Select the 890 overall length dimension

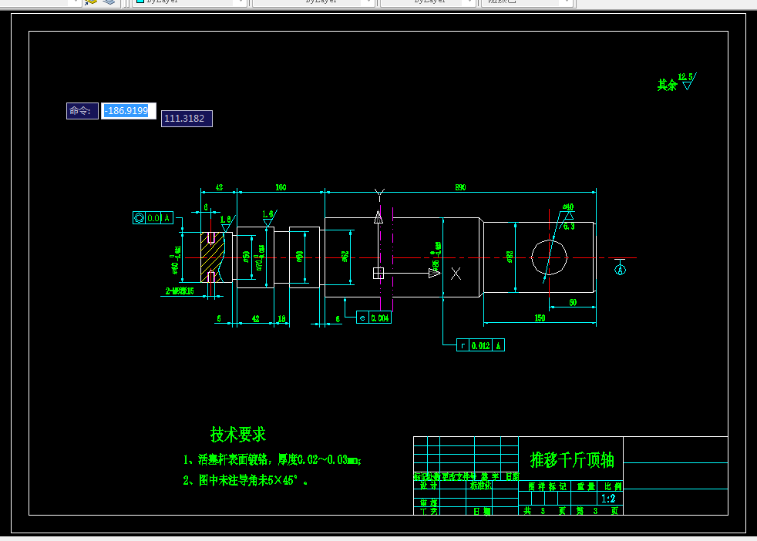[x=460, y=187]
